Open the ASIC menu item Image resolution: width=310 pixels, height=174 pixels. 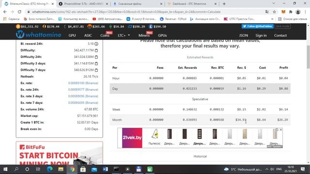[88, 35]
